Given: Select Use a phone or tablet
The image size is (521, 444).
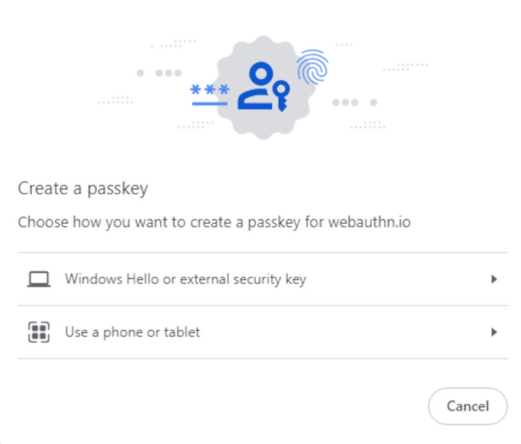Looking at the screenshot, I should click(263, 332).
